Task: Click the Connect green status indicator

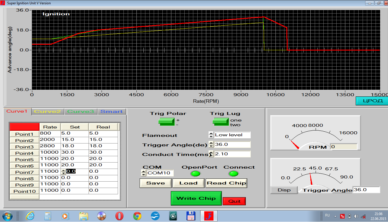Action: coord(233,174)
